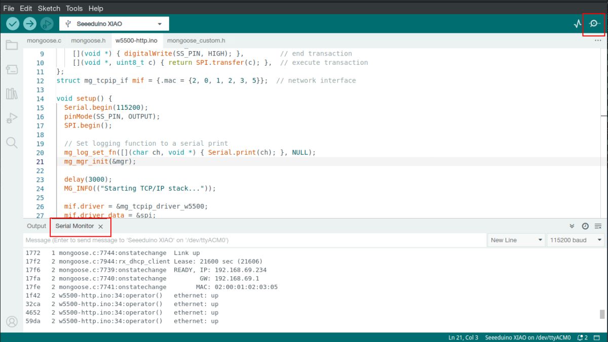608x342 pixels.
Task: Click Ln 21, Col 3 in status bar
Action: (463, 337)
